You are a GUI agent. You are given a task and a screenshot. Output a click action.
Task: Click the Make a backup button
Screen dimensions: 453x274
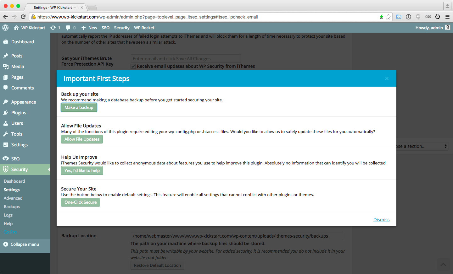(79, 107)
